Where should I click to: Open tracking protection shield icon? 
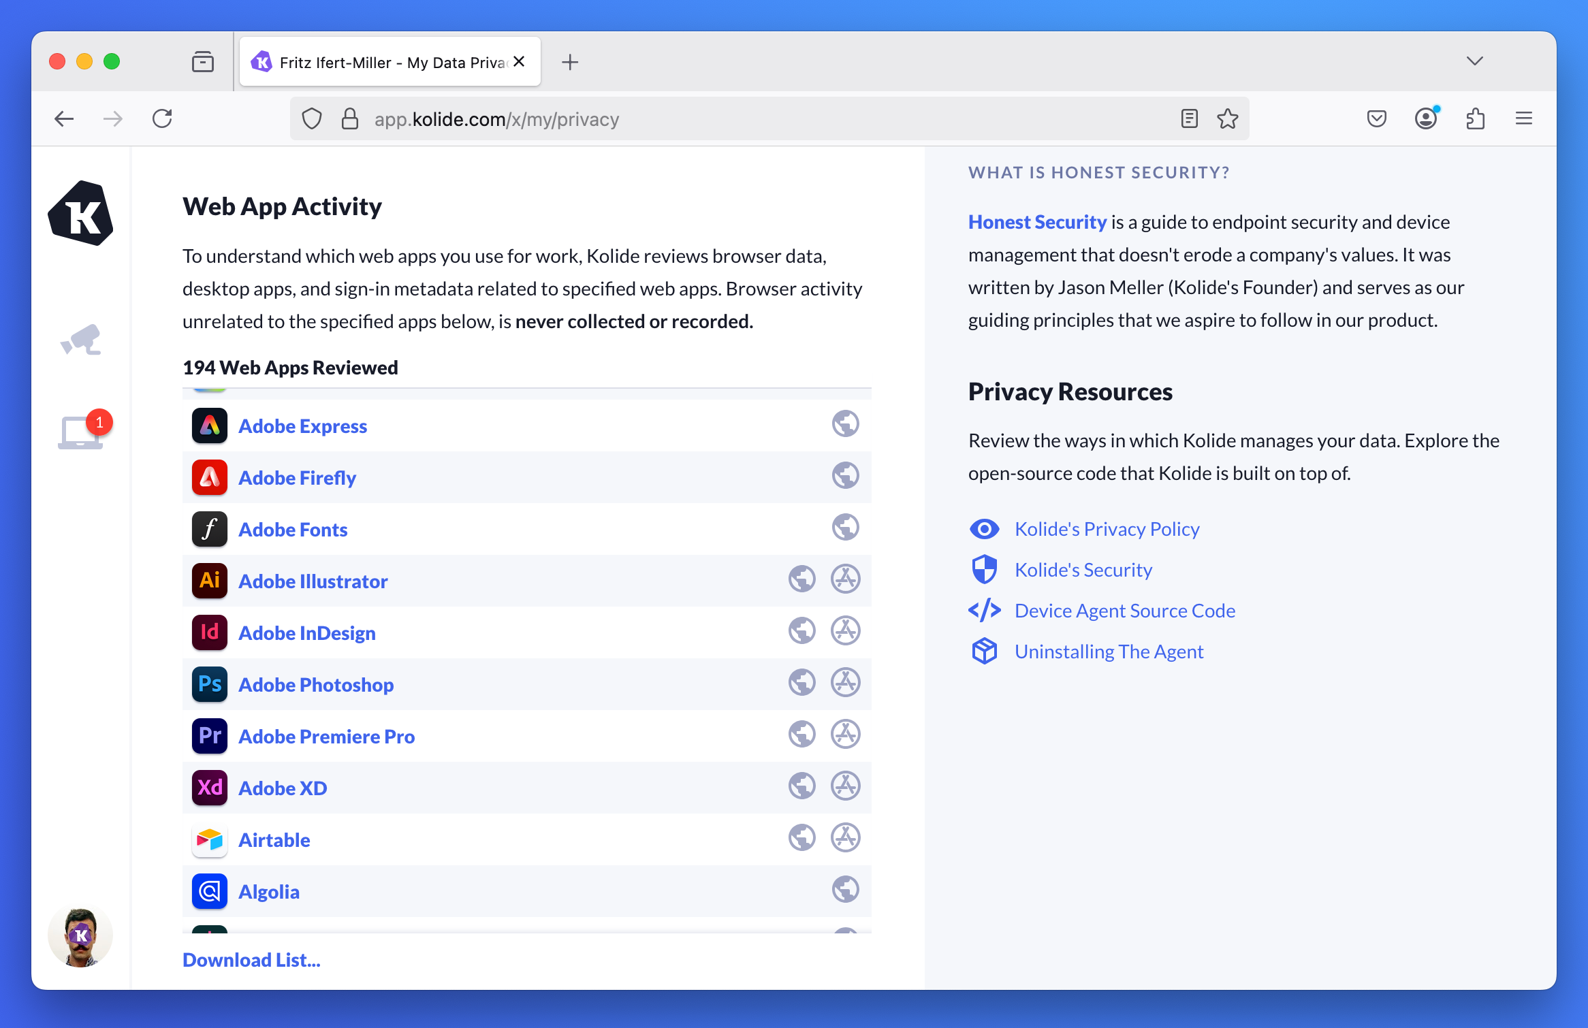312,119
